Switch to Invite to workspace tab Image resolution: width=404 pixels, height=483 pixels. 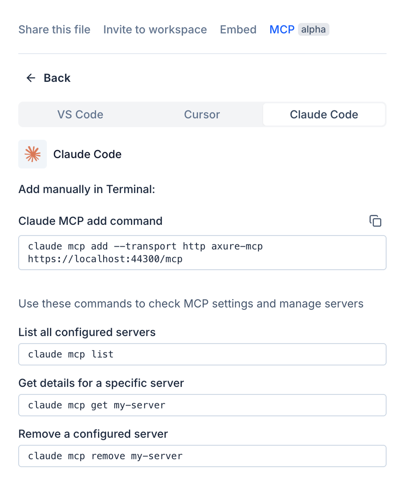[155, 29]
